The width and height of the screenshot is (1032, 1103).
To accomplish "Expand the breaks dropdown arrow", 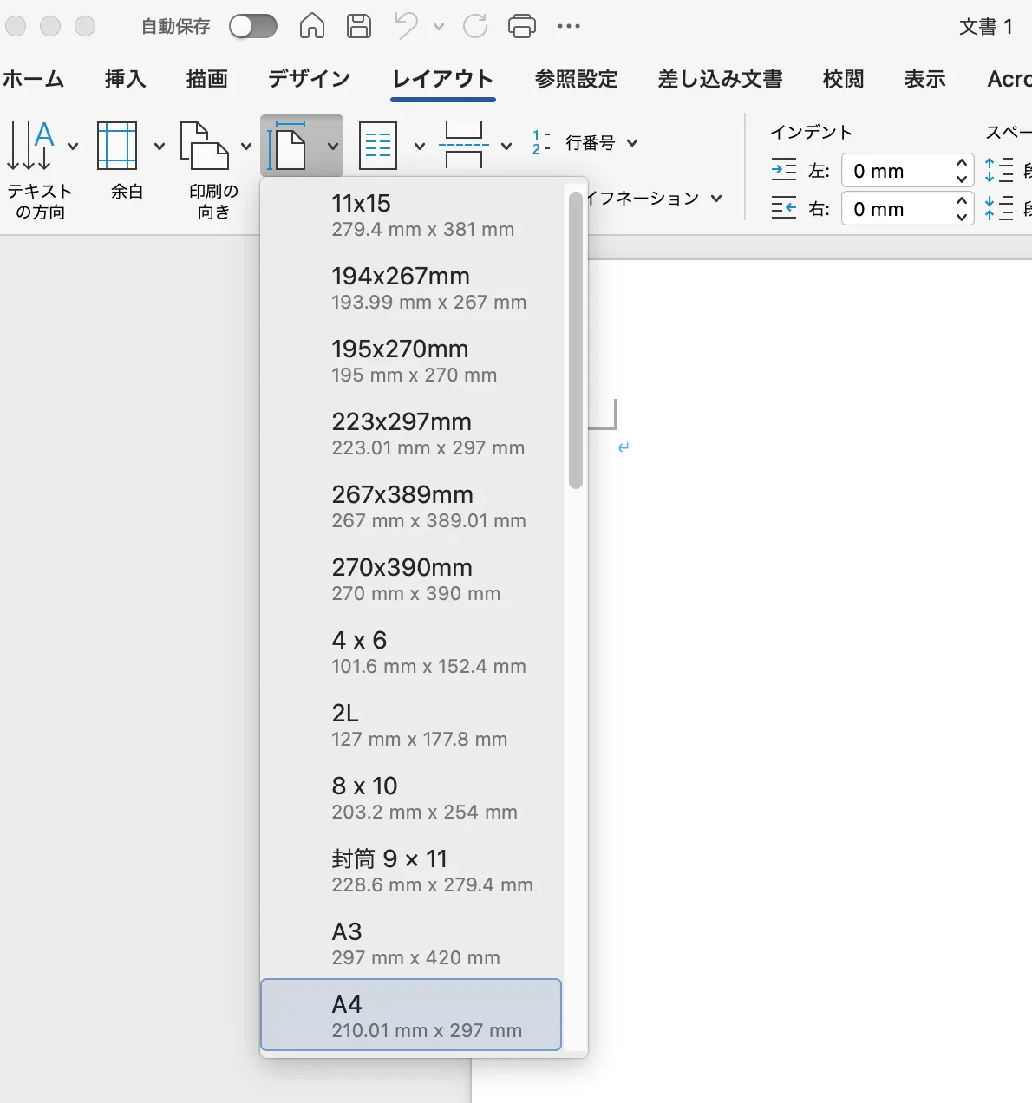I will 506,146.
